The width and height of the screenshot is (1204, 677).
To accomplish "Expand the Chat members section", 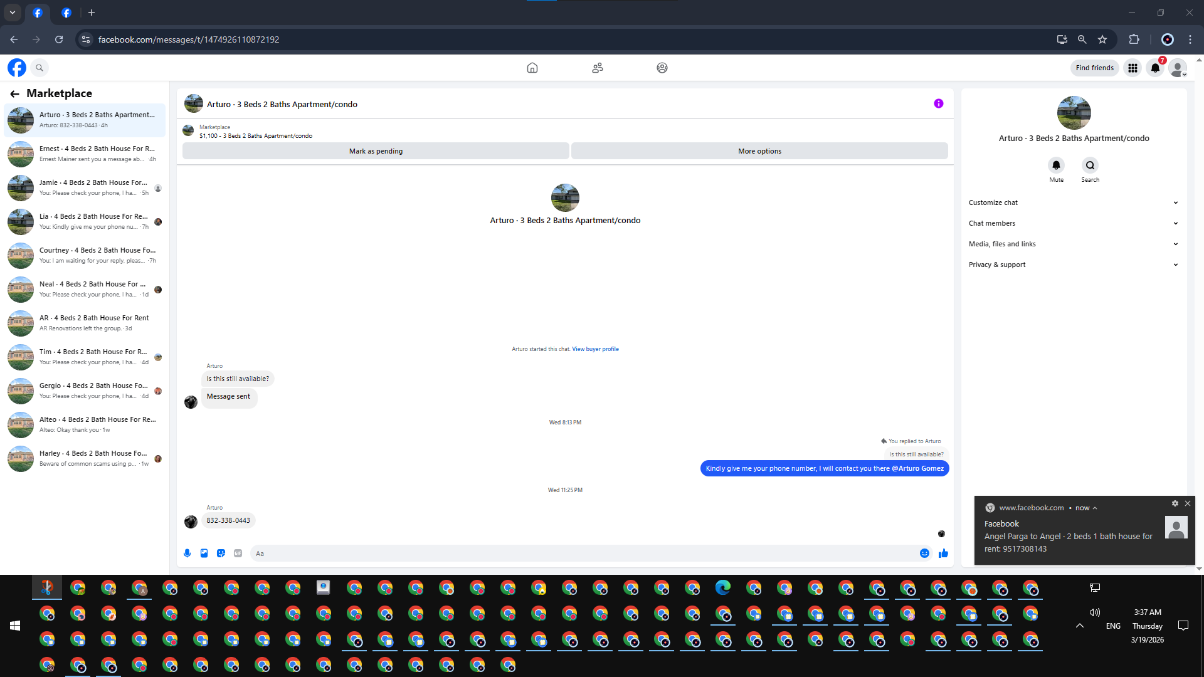I will point(1074,223).
